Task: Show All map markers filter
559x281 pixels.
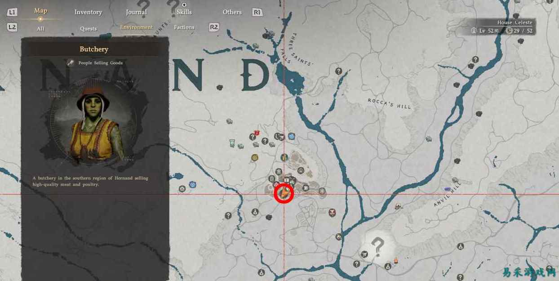Action: 40,29
